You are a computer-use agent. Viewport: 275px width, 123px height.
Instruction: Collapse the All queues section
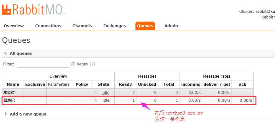[x=21, y=53]
